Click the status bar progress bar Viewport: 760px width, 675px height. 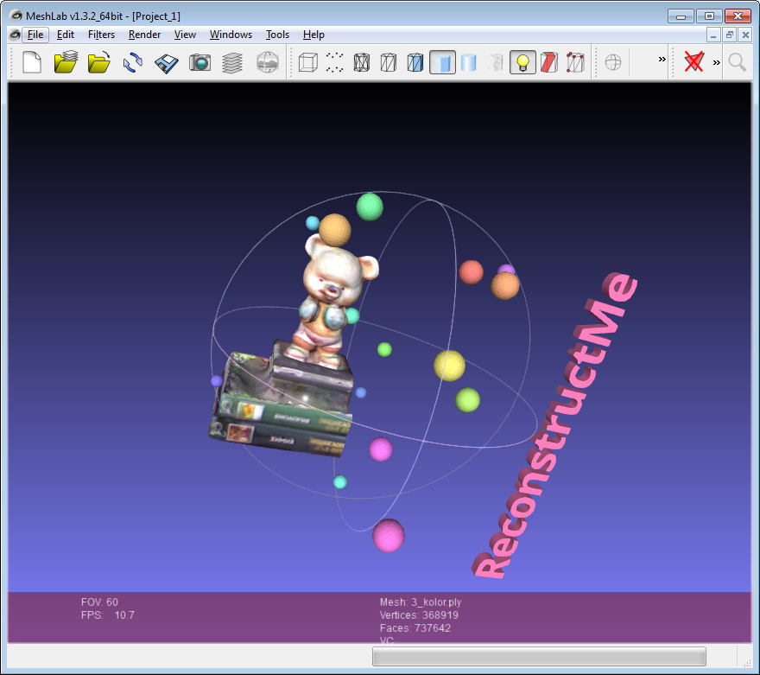[539, 657]
